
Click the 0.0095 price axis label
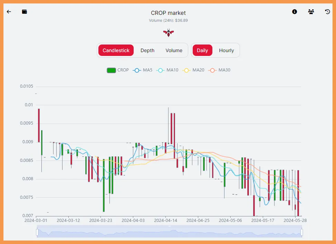(27, 123)
